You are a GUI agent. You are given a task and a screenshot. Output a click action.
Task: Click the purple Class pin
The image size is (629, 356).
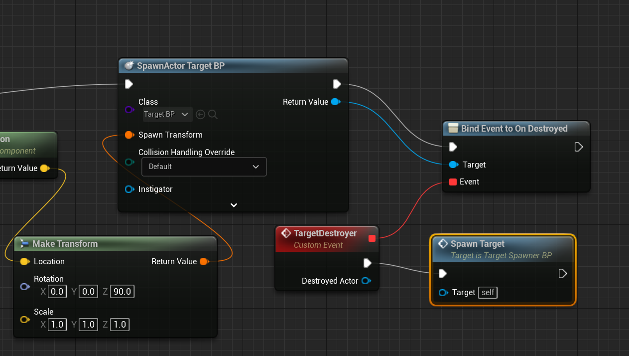(129, 110)
